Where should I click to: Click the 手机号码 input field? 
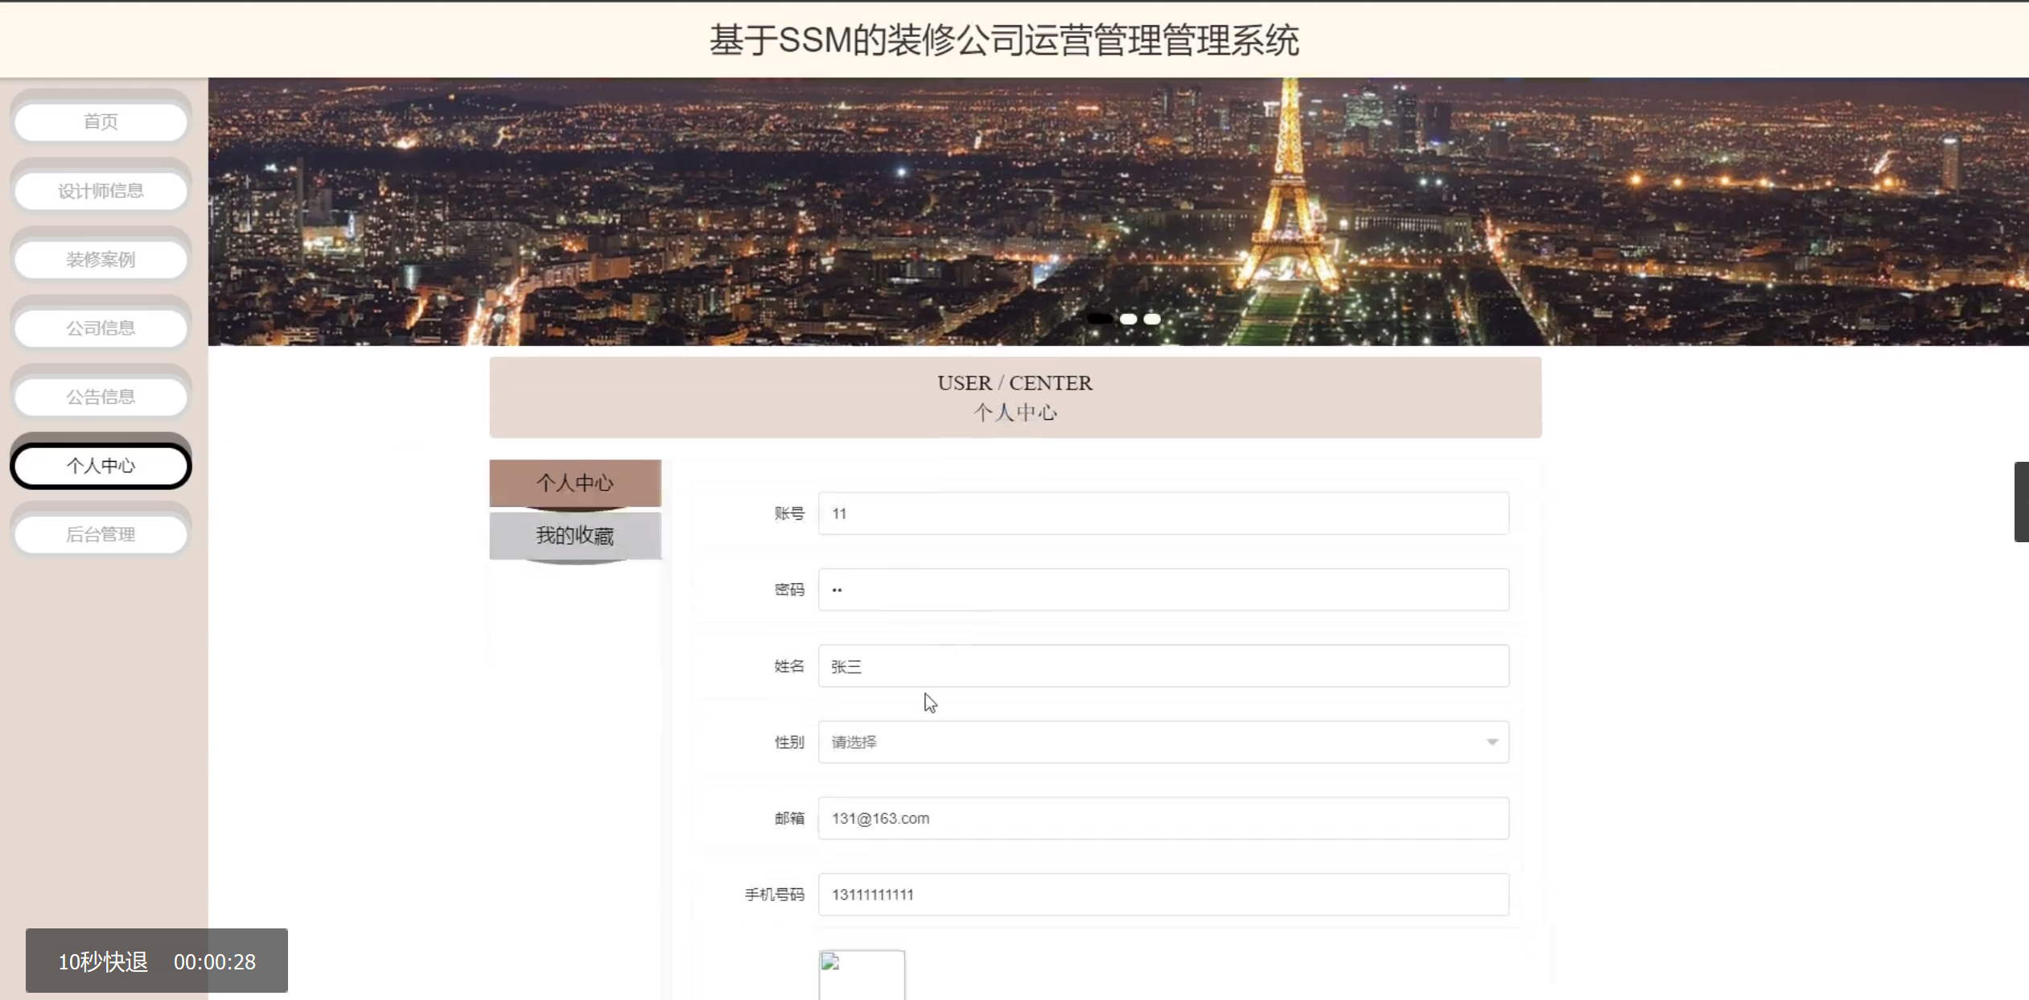pyautogui.click(x=1163, y=895)
